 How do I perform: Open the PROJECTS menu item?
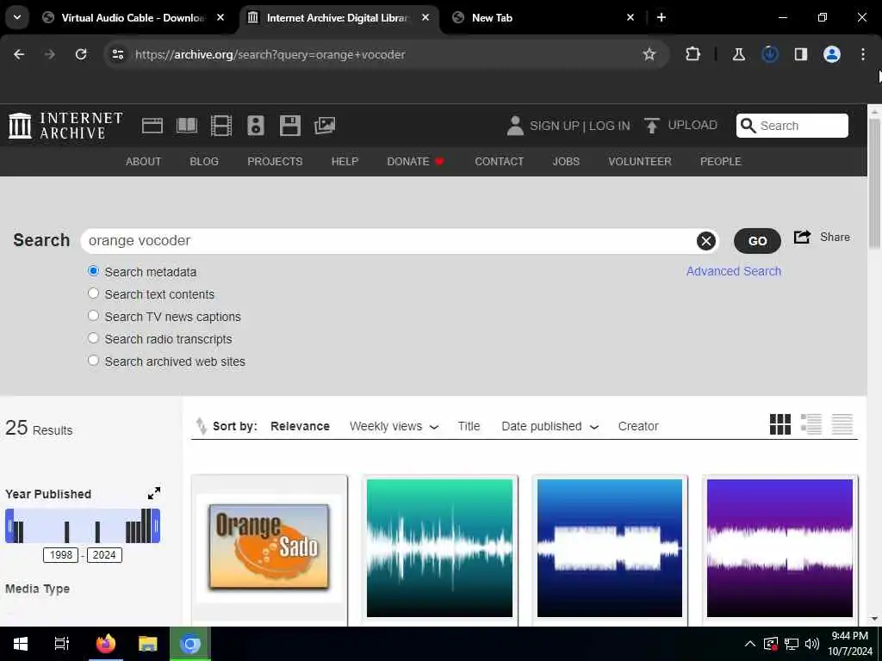pos(275,161)
